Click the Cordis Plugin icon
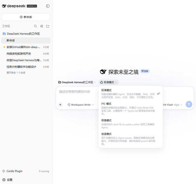The image size is (196, 184). coord(4,171)
